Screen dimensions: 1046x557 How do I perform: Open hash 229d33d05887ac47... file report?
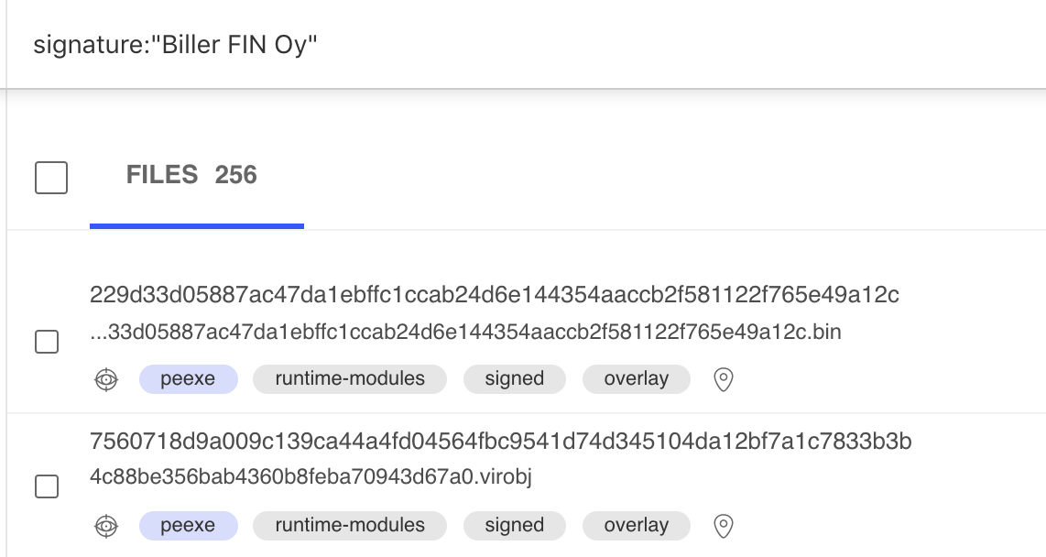coord(495,294)
